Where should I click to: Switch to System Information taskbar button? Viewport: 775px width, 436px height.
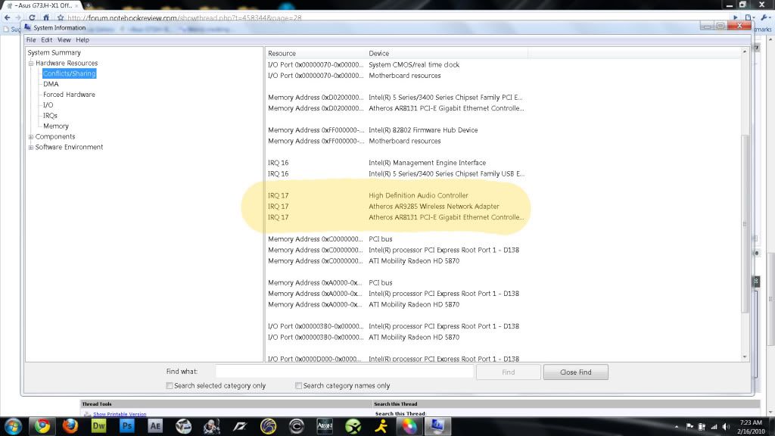437,426
